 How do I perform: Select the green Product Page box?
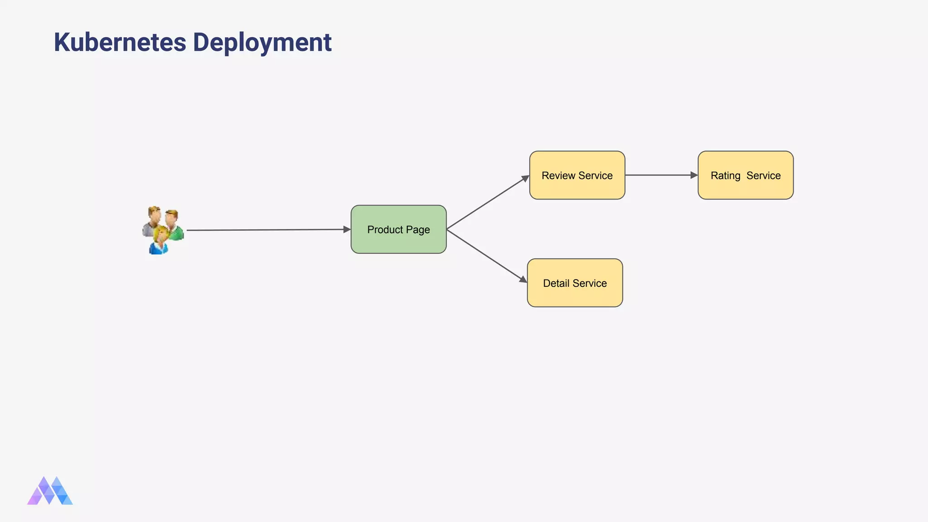point(398,229)
